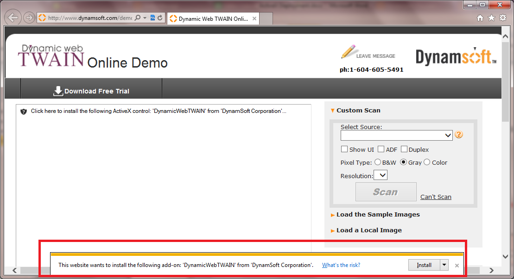Click the pencil Leave Message icon
The height and width of the screenshot is (279, 514).
[348, 52]
